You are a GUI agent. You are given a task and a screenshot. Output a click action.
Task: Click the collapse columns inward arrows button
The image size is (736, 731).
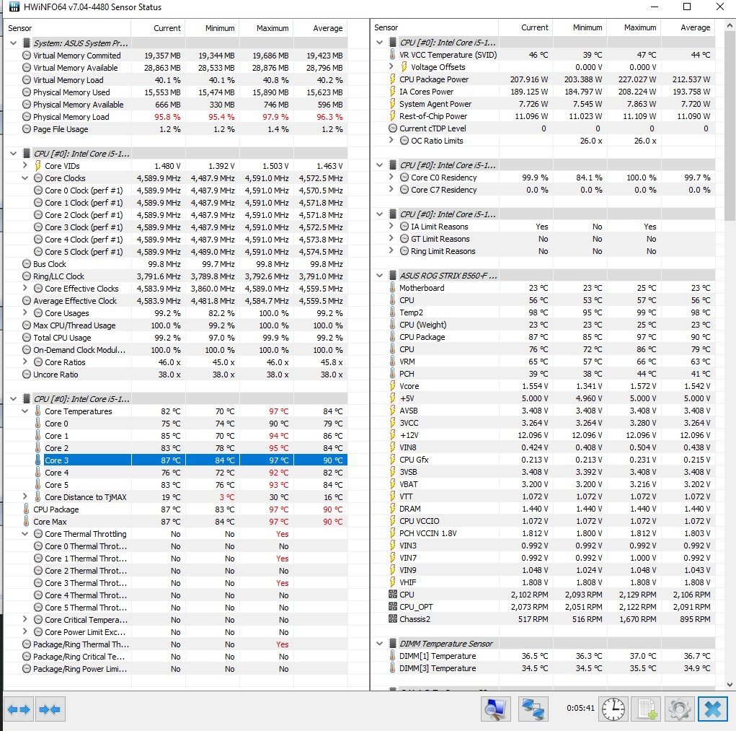coord(50,709)
